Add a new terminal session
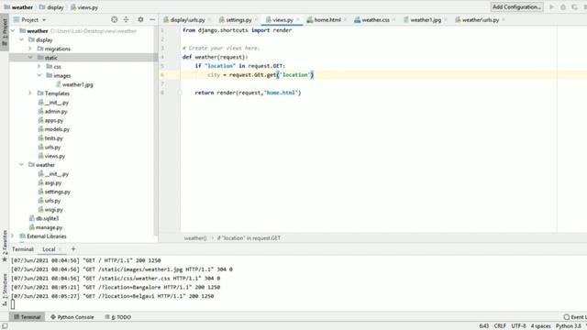The width and height of the screenshot is (587, 330). [73, 248]
